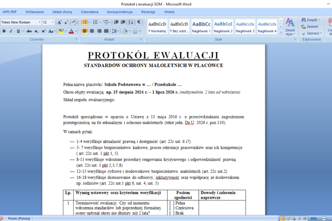This screenshot has height=221, width=332.
Task: Click the borders icon
Action: 135,31
